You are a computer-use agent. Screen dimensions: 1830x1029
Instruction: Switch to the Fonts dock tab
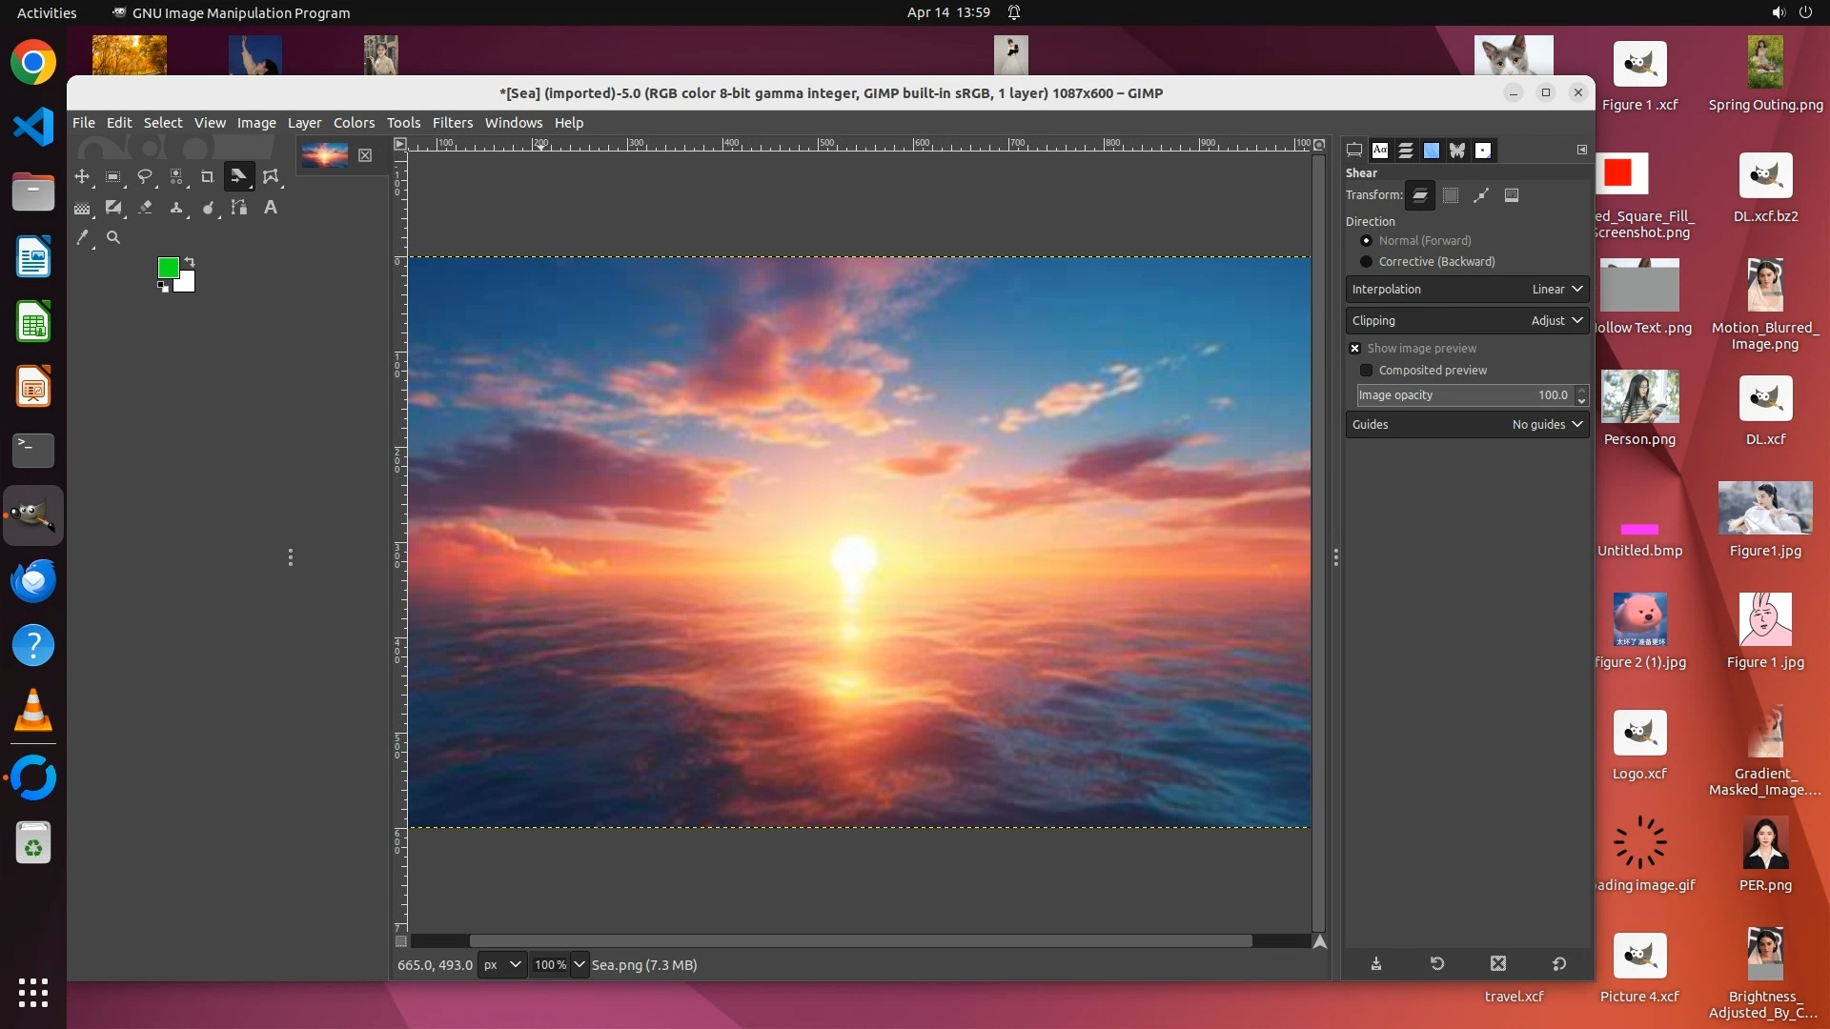(x=1380, y=150)
